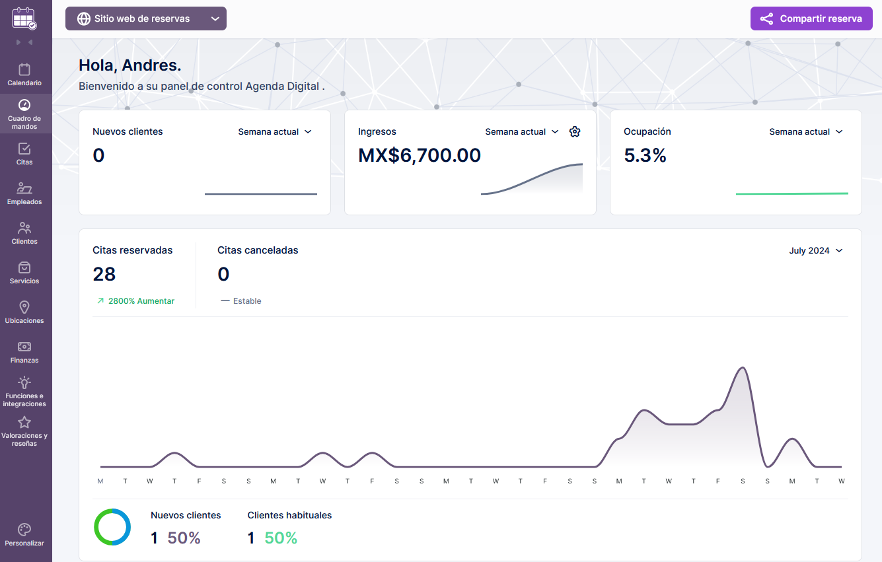This screenshot has width=882, height=562.
Task: Open the Personalizar palette icon
Action: click(x=24, y=530)
